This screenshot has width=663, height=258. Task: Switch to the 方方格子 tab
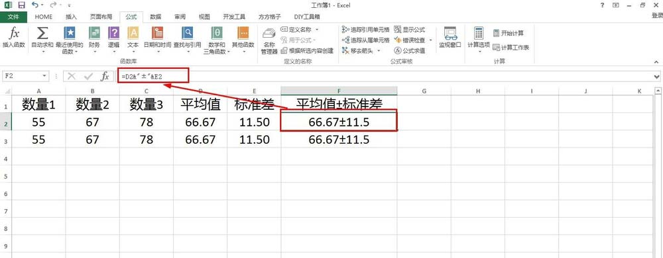click(x=270, y=17)
